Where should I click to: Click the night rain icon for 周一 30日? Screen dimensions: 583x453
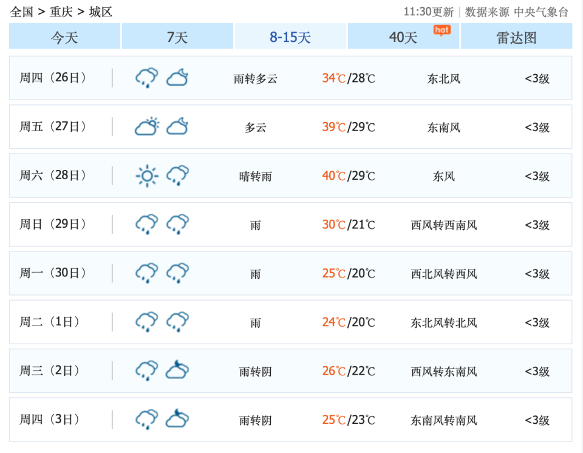[x=177, y=273]
